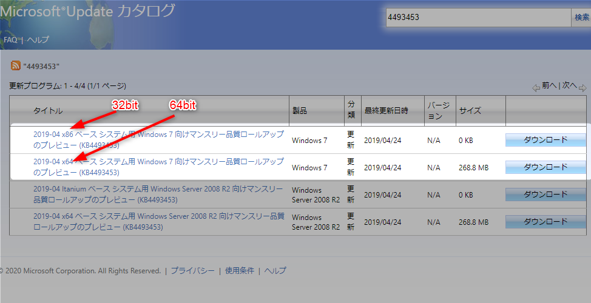Screen dimensions: 591x303
Task: Sort by 製品 column header
Action: (x=300, y=111)
